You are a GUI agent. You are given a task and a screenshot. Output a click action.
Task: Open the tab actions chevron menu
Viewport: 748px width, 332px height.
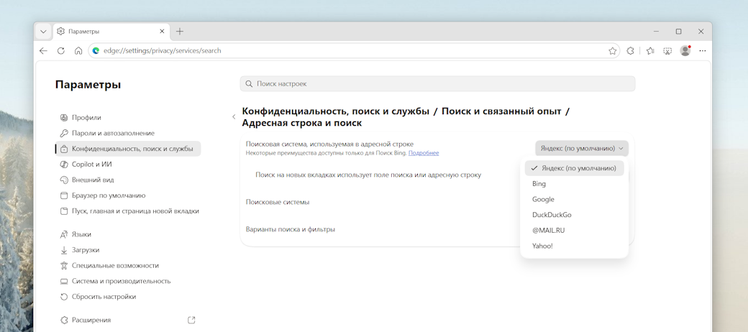[x=43, y=32]
